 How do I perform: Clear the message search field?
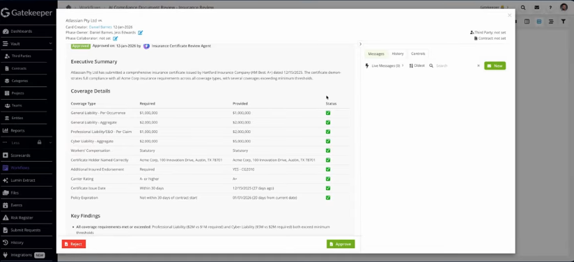coord(478,66)
